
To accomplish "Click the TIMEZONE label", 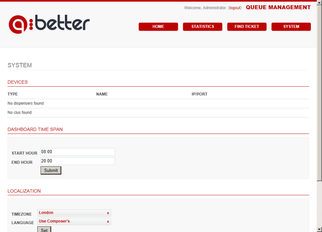I will coord(22,214).
